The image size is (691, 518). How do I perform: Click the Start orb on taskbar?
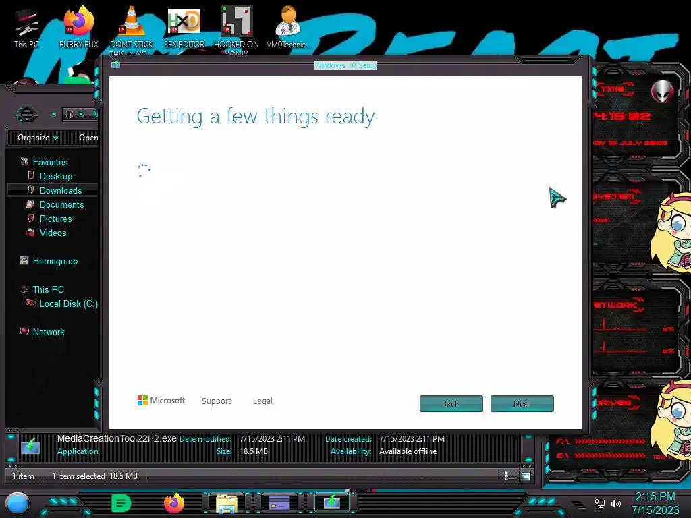point(18,503)
